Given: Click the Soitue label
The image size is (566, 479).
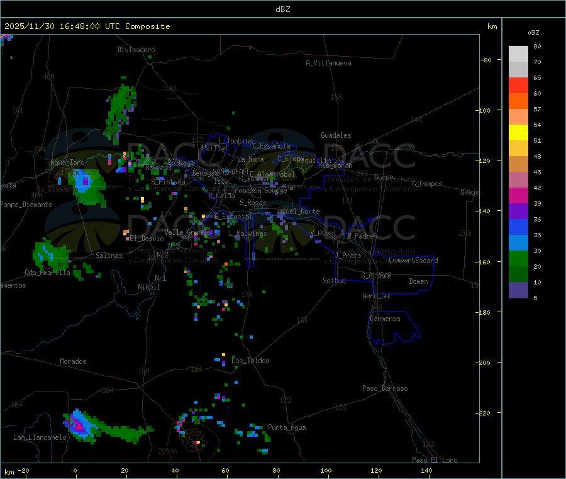Looking at the screenshot, I should point(334,281).
